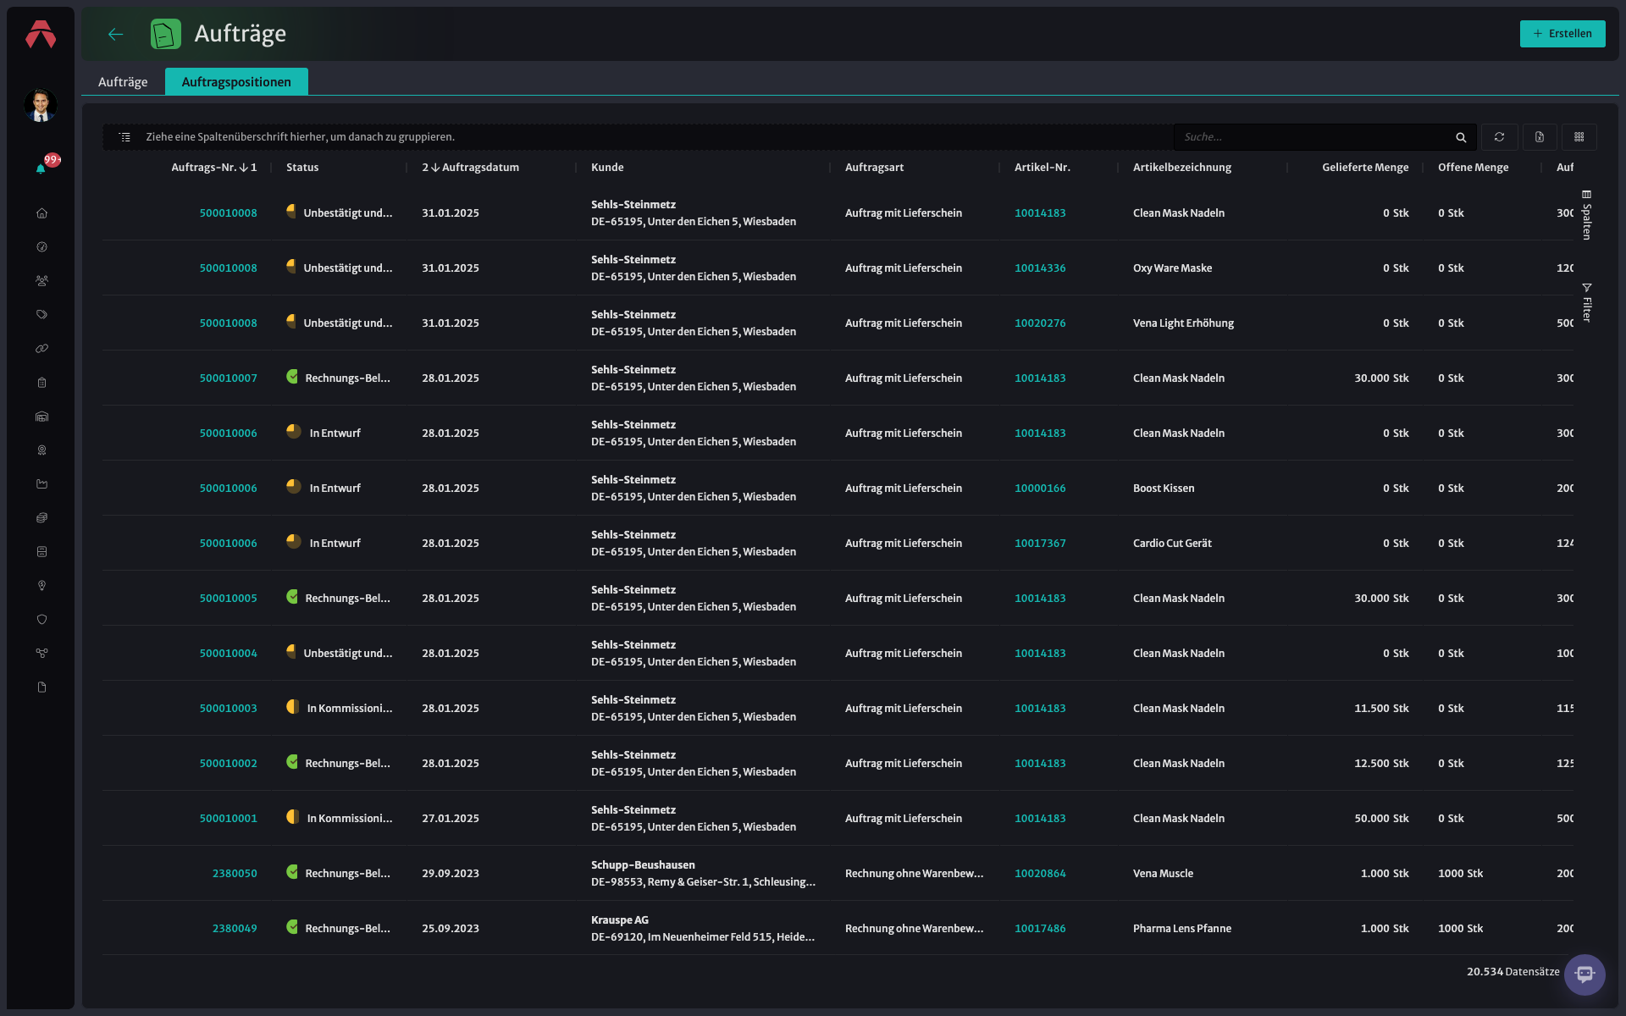Open the chat support bubble
The width and height of the screenshot is (1626, 1016).
coord(1585,975)
